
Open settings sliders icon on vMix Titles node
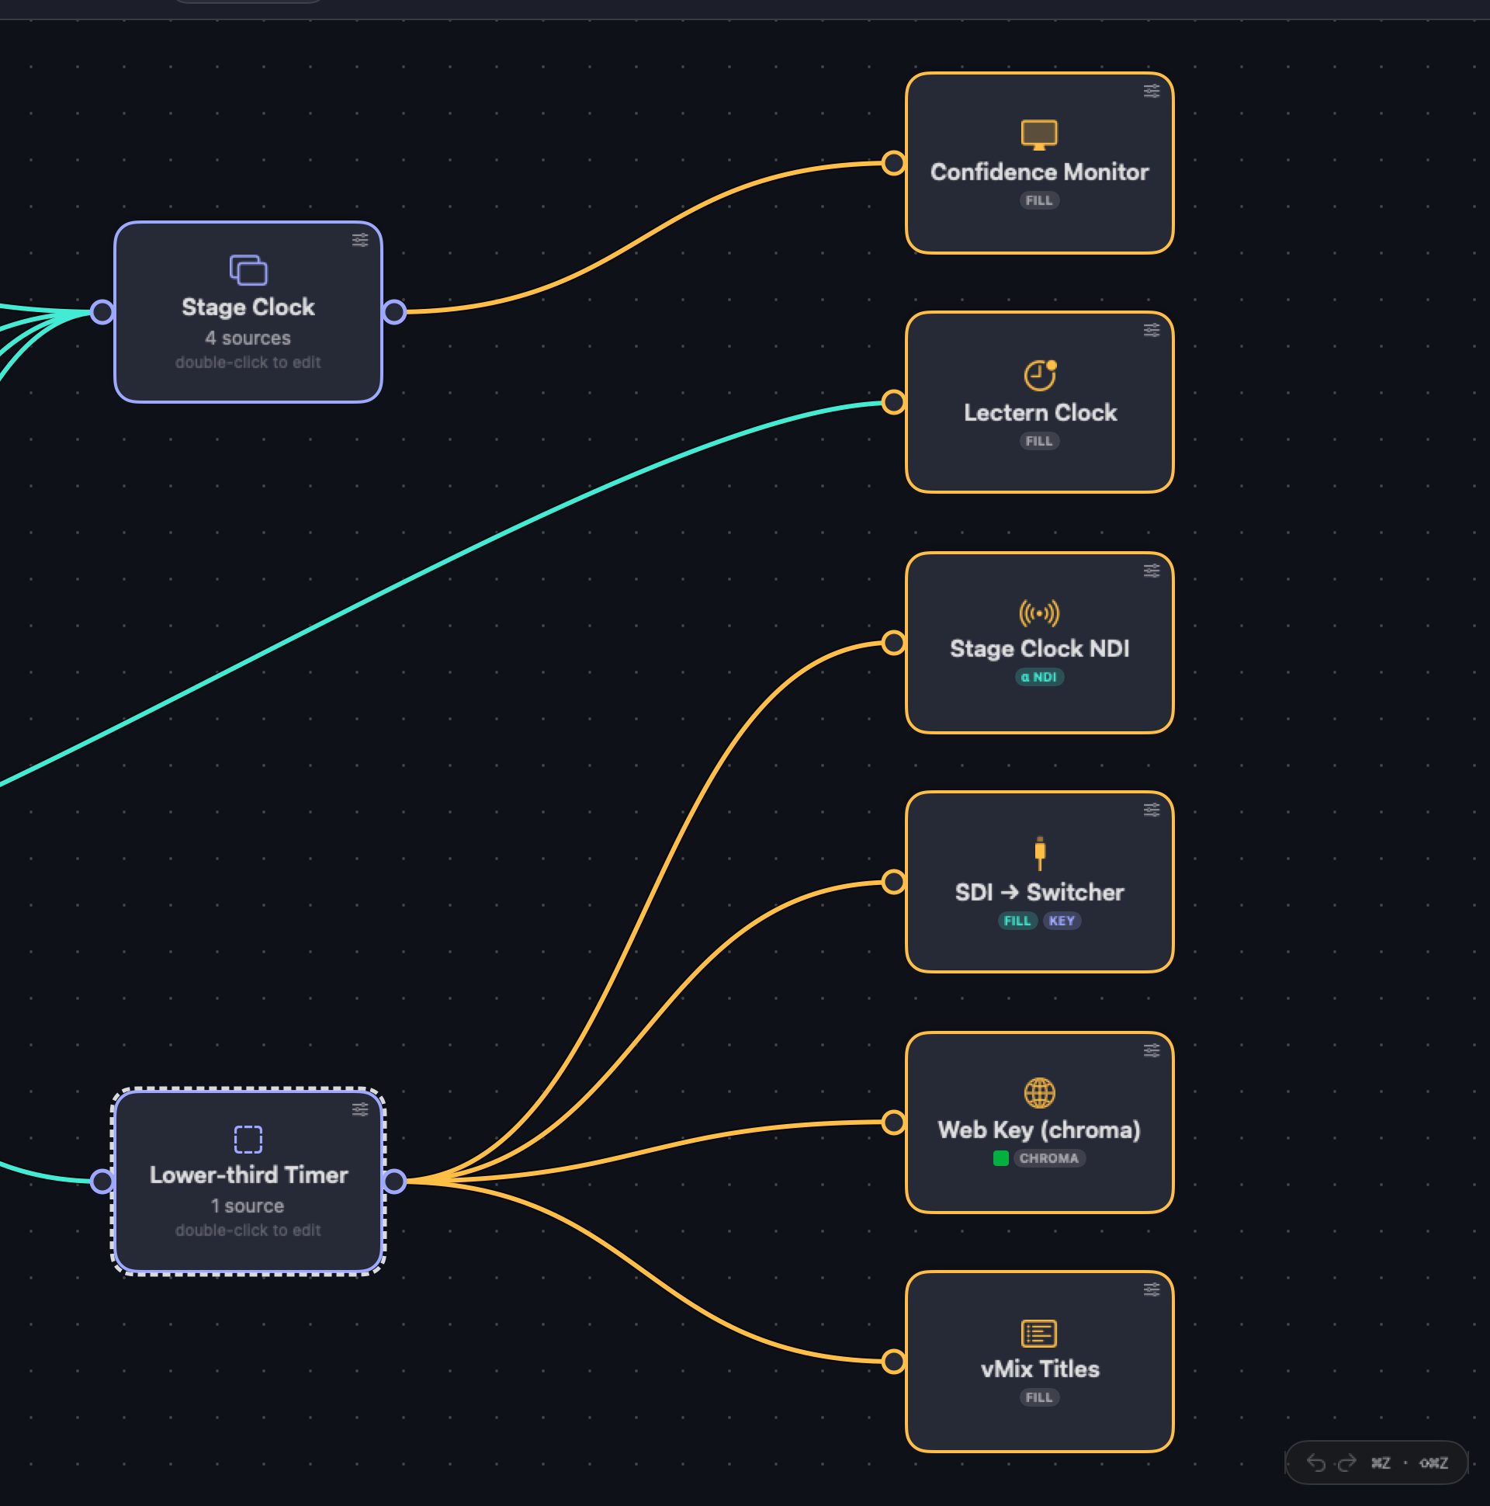1152,1290
